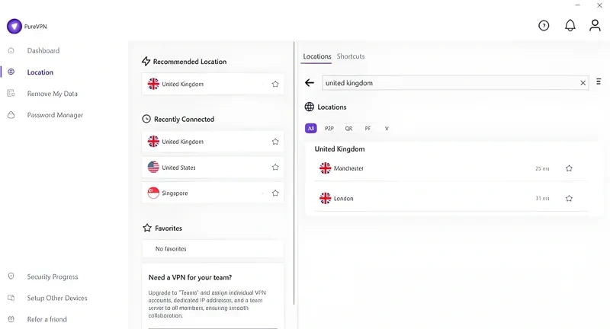Open Security Progress in sidebar

tap(53, 276)
